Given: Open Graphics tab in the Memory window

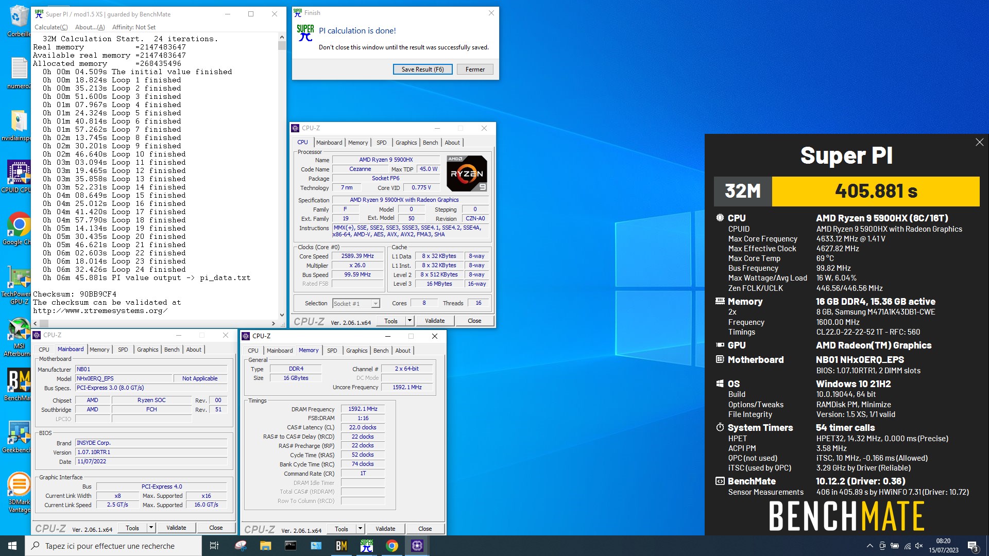Looking at the screenshot, I should (x=356, y=351).
